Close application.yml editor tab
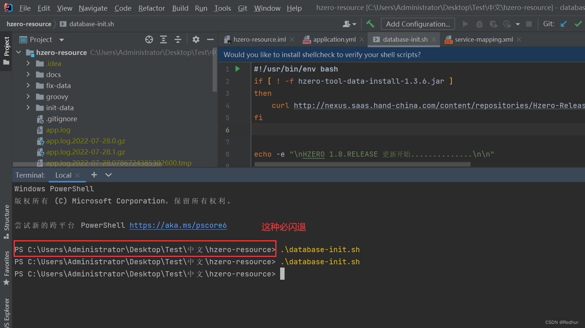 click(362, 39)
